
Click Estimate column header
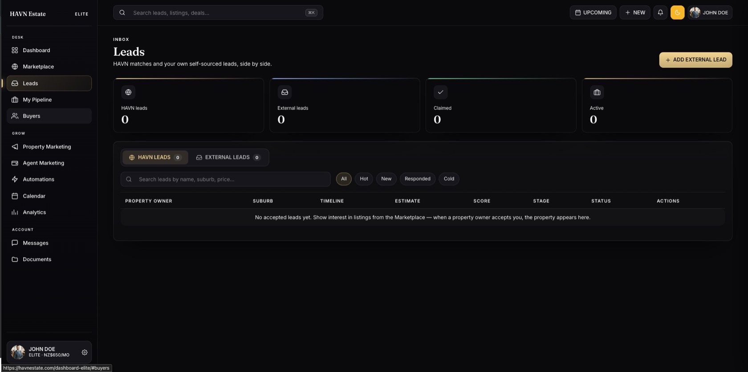[x=407, y=201]
